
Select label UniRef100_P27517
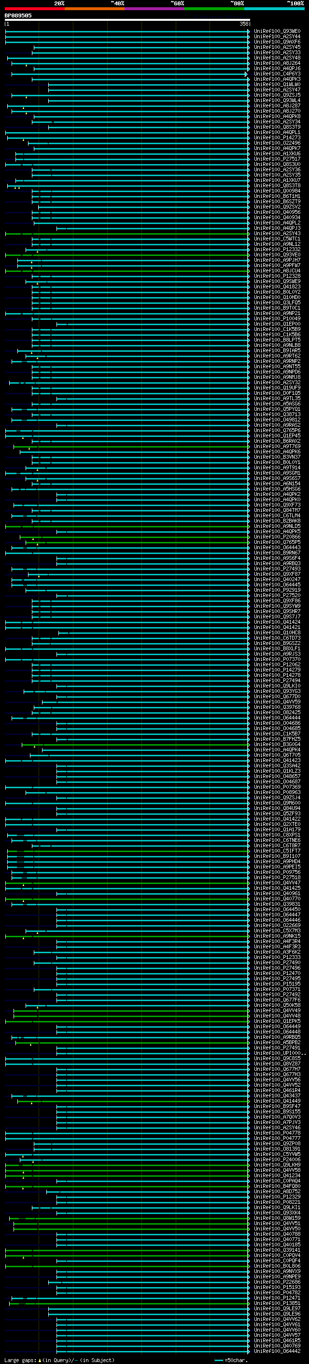pyautogui.click(x=277, y=159)
